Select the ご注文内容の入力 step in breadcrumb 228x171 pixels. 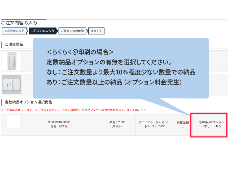42,31
